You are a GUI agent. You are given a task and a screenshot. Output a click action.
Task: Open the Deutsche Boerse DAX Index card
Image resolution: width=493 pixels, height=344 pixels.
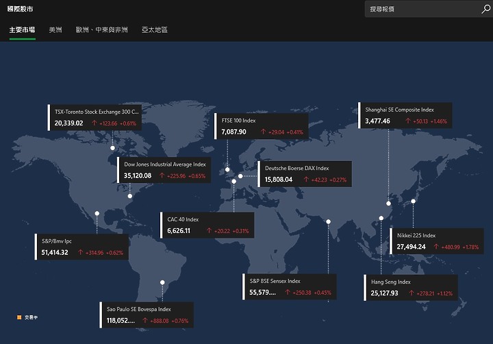click(x=305, y=174)
